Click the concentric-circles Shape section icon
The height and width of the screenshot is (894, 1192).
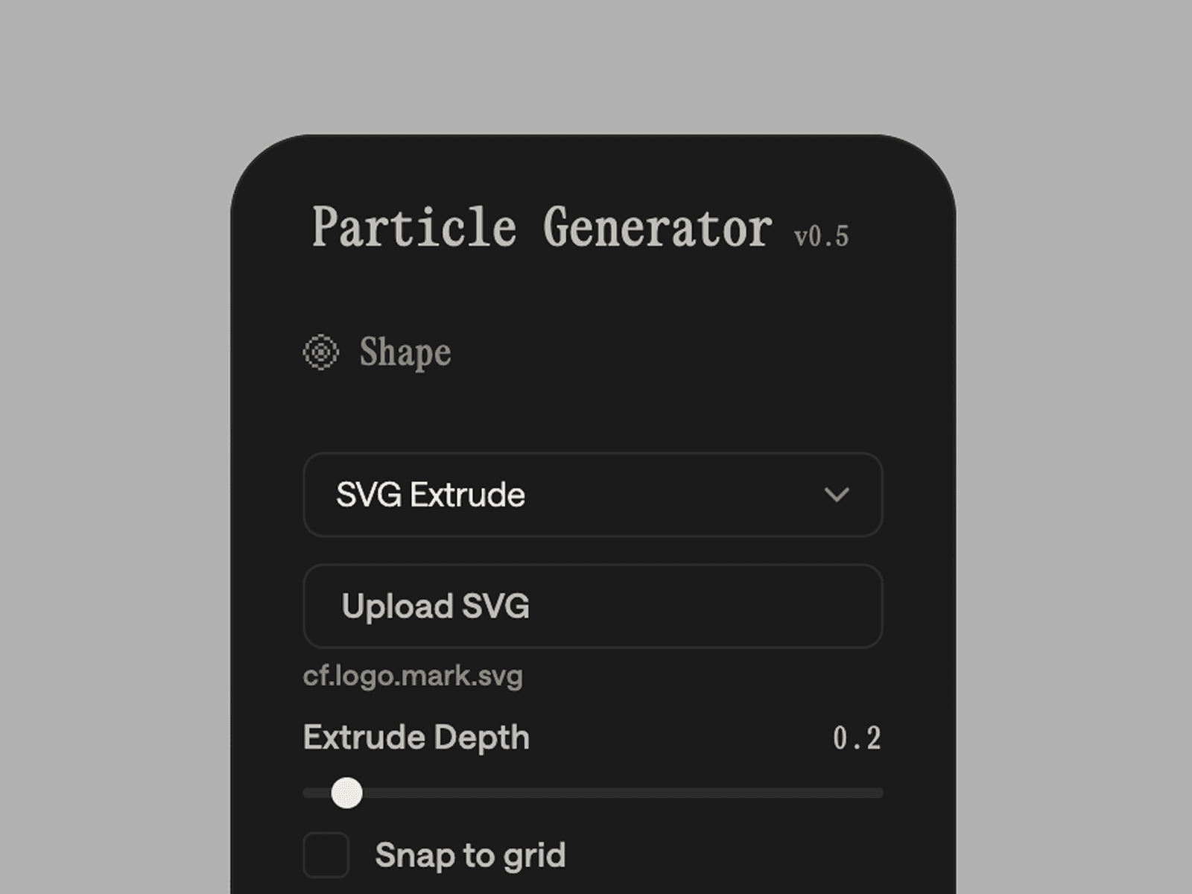[321, 352]
